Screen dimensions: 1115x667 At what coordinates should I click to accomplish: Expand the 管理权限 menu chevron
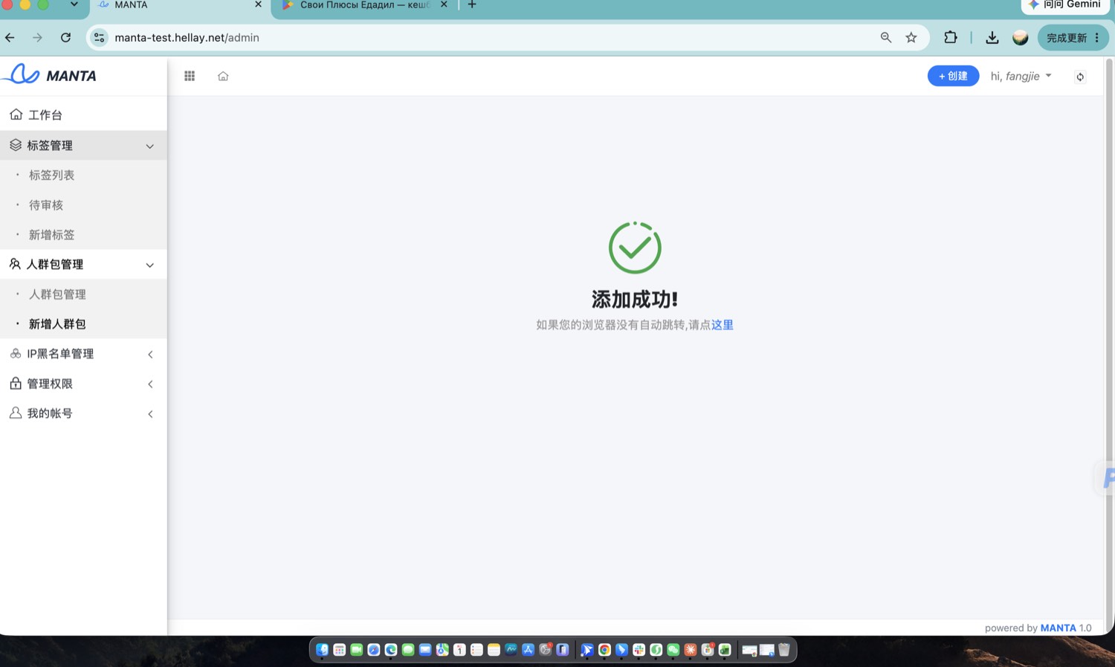tap(150, 384)
